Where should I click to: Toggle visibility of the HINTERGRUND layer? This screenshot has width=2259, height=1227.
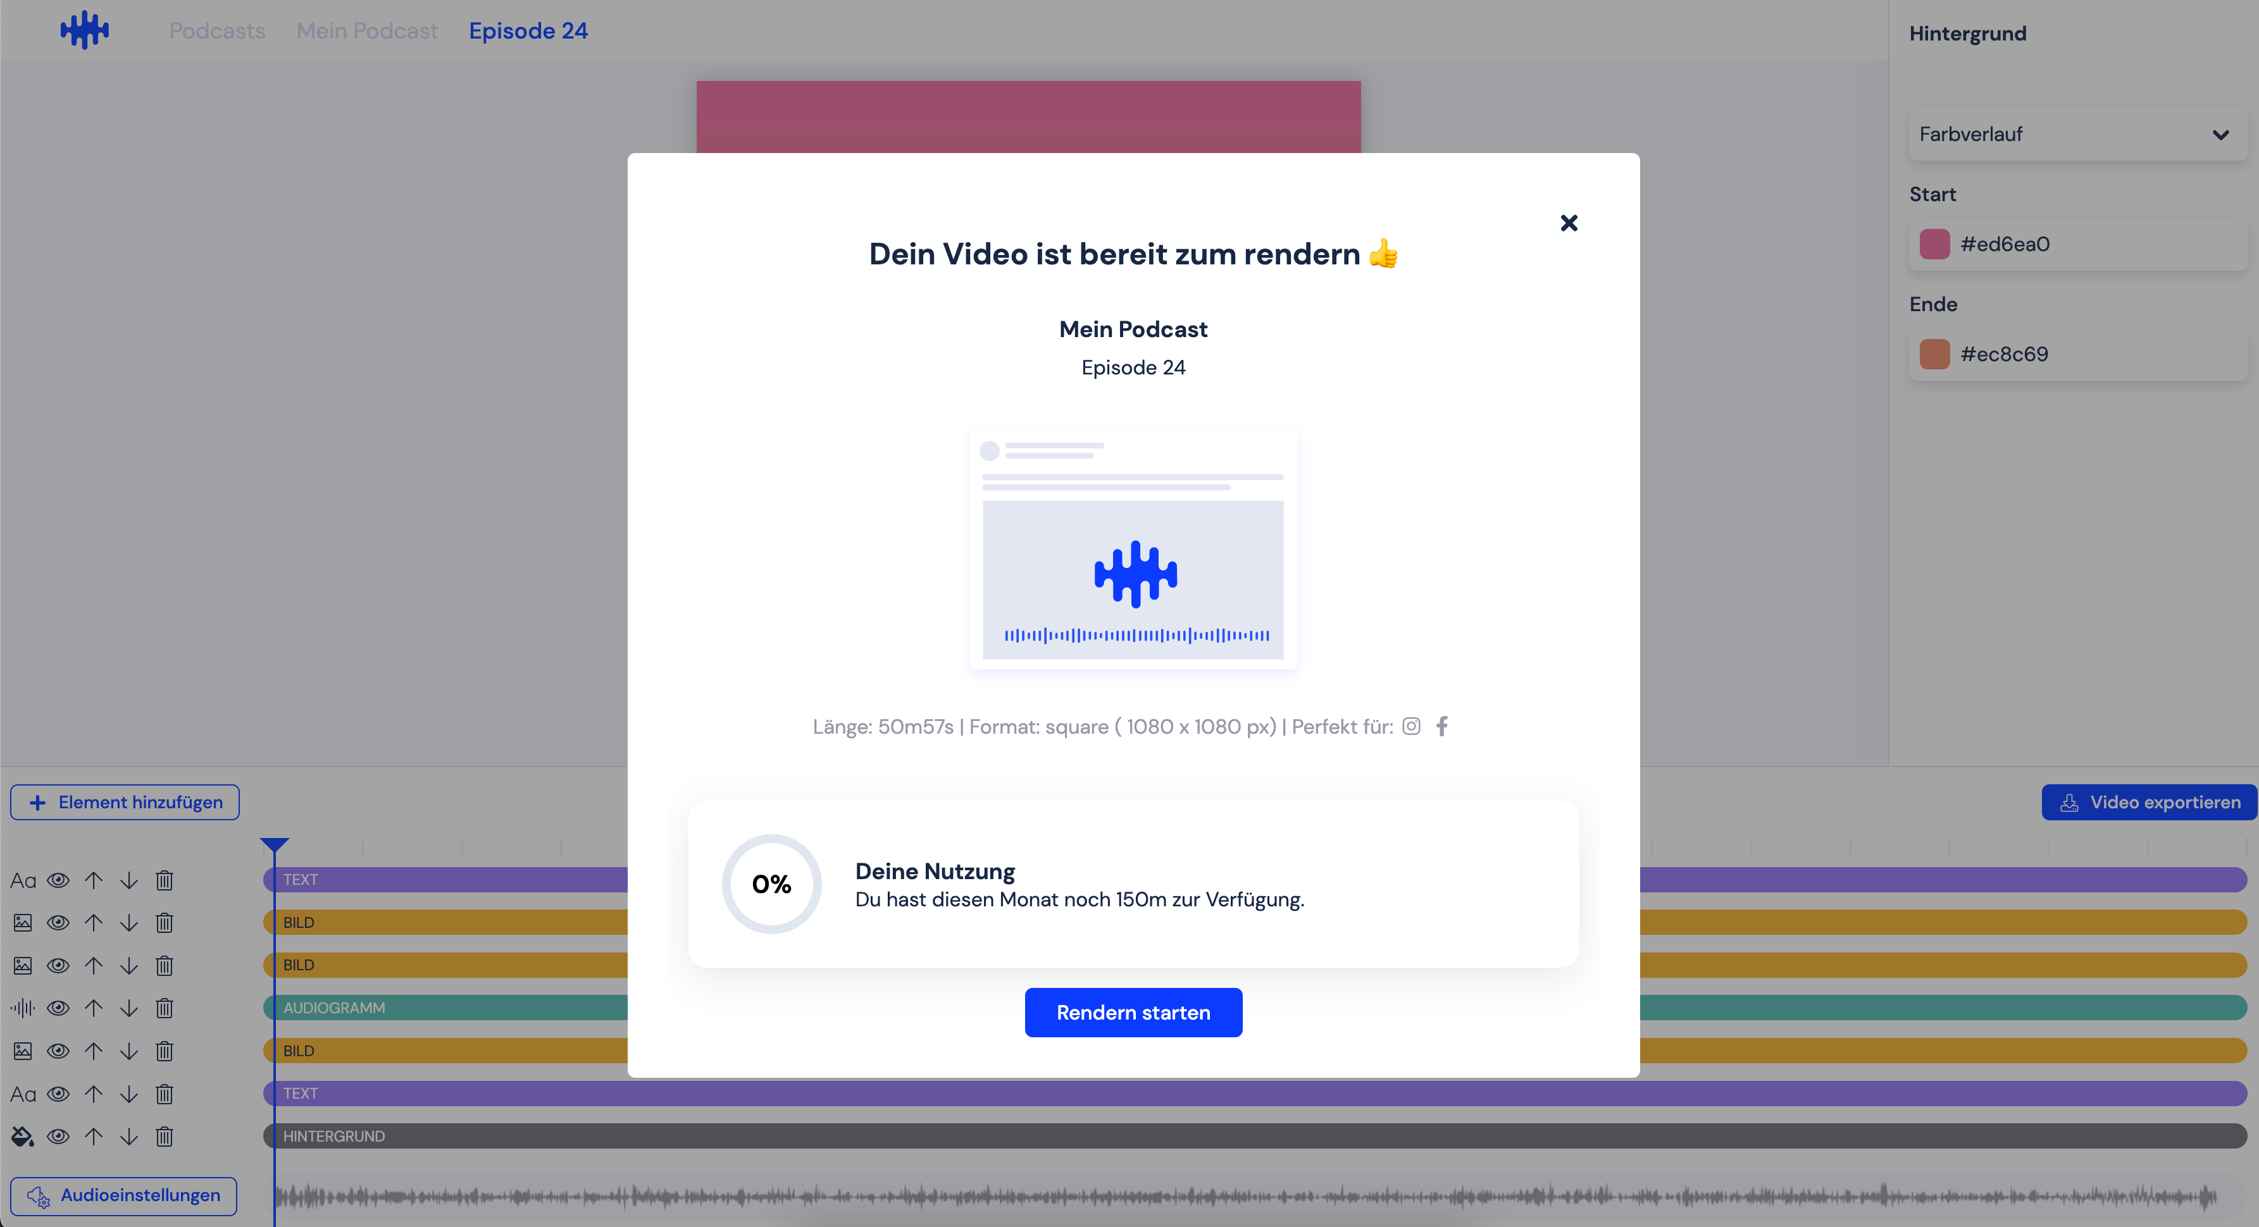tap(58, 1136)
